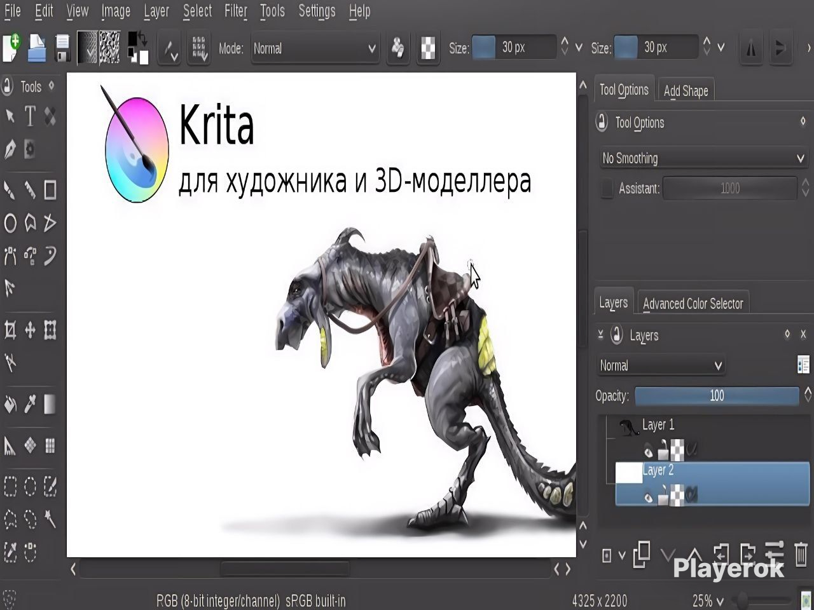Screen dimensions: 814x610
Task: Switch to the Advanced Color Selector tab
Action: 693,304
